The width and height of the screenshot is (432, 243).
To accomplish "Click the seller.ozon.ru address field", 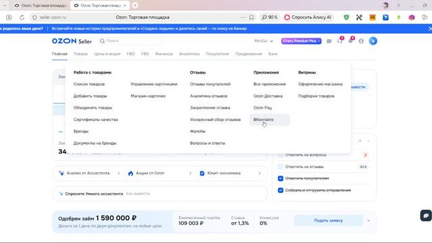I will [53, 18].
